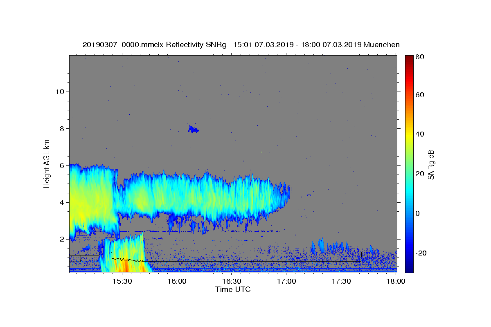Image resolution: width=491 pixels, height=327 pixels.
Task: Click the colorbar value 80
Action: click(420, 57)
